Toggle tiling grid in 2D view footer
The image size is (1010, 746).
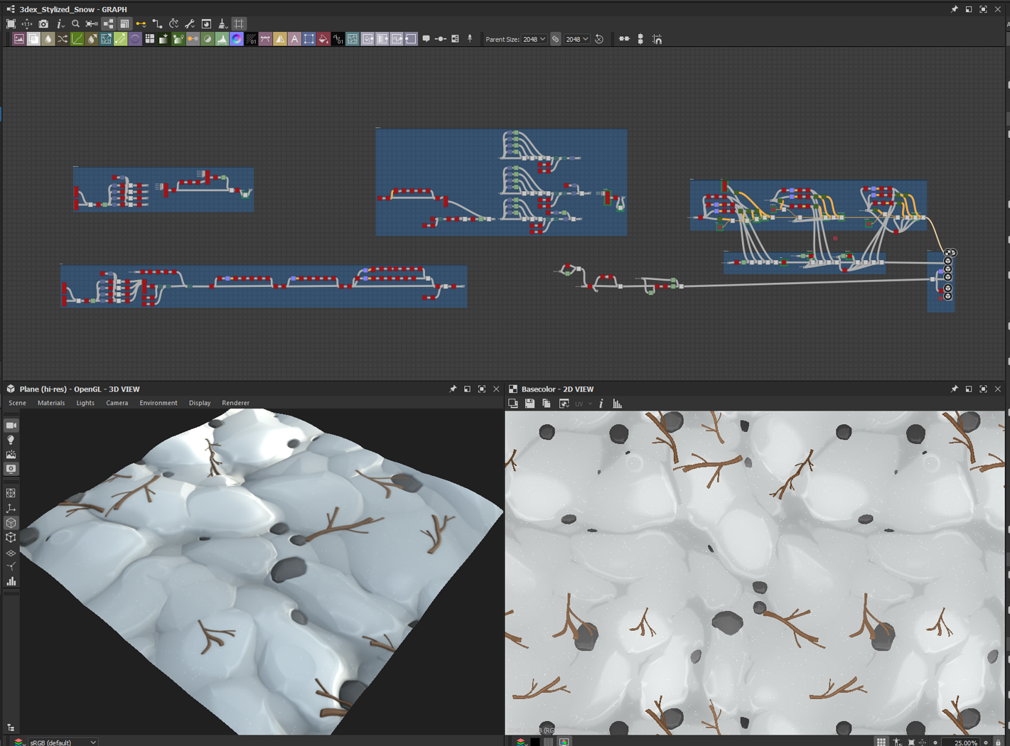pos(881,742)
